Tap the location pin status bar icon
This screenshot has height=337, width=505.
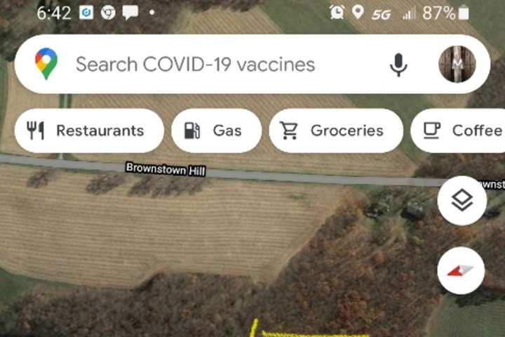pos(358,13)
